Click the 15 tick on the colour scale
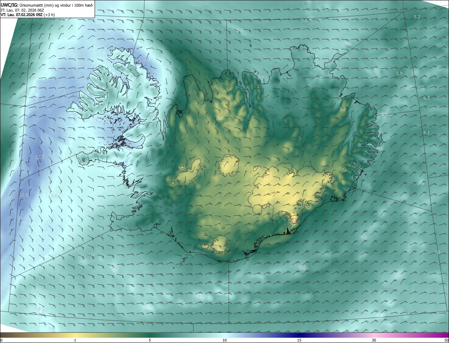Viewport: 449px width, 343px height. coord(299,340)
